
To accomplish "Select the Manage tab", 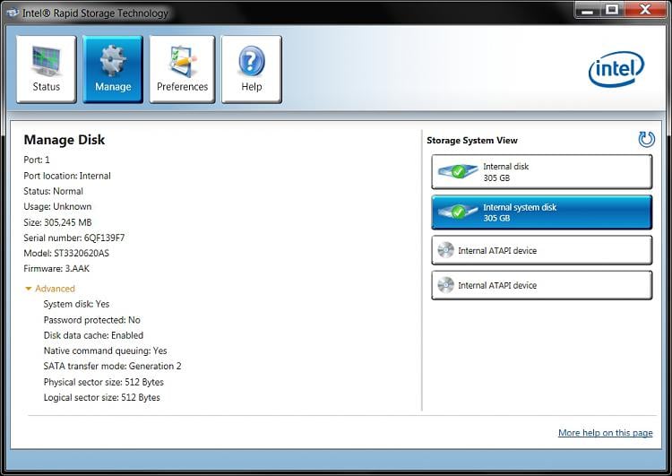I will 113,69.
